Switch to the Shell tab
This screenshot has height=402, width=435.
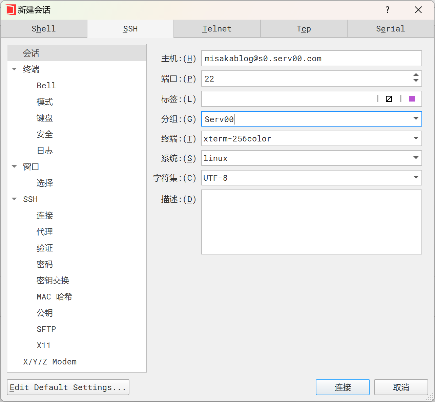pyautogui.click(x=44, y=29)
